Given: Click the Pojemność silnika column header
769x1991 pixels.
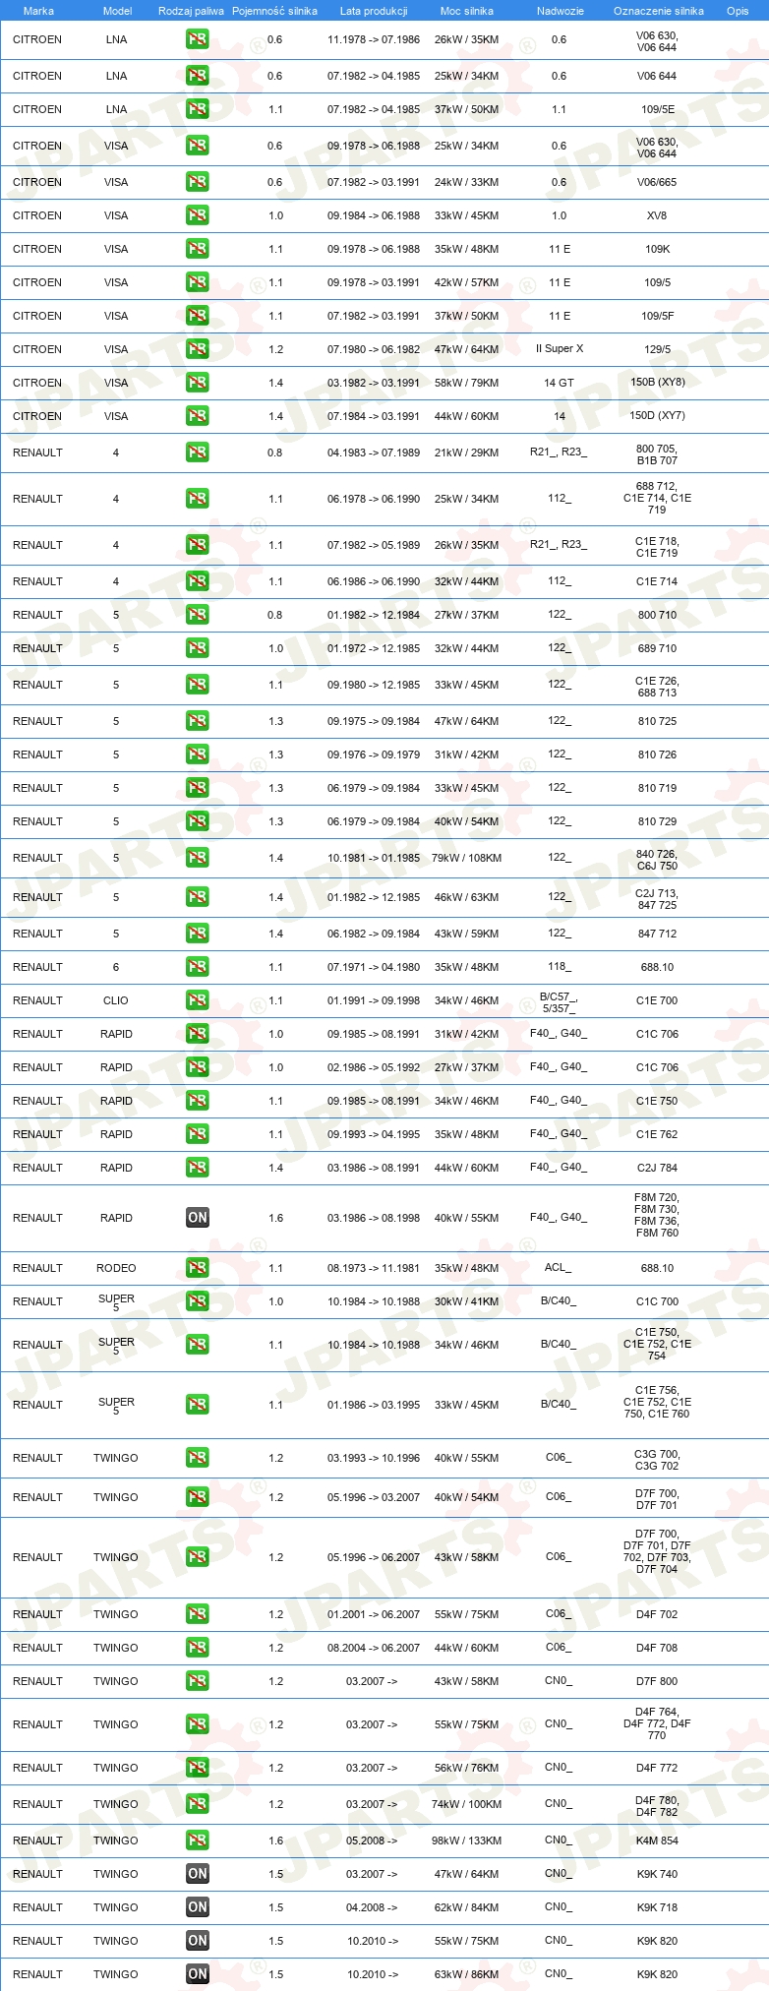Looking at the screenshot, I should (x=275, y=11).
